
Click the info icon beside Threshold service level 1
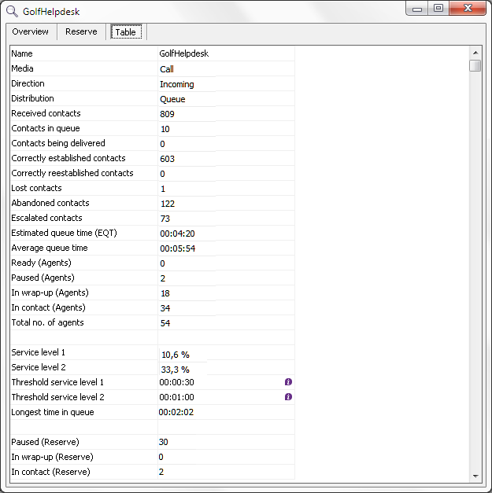coord(288,382)
